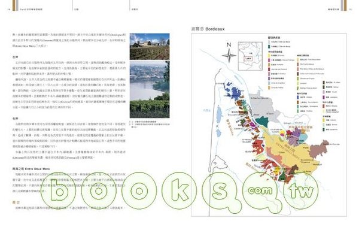Click the yellow legend swatch under second heading
This screenshot has width=359, height=230.
click(269, 56)
